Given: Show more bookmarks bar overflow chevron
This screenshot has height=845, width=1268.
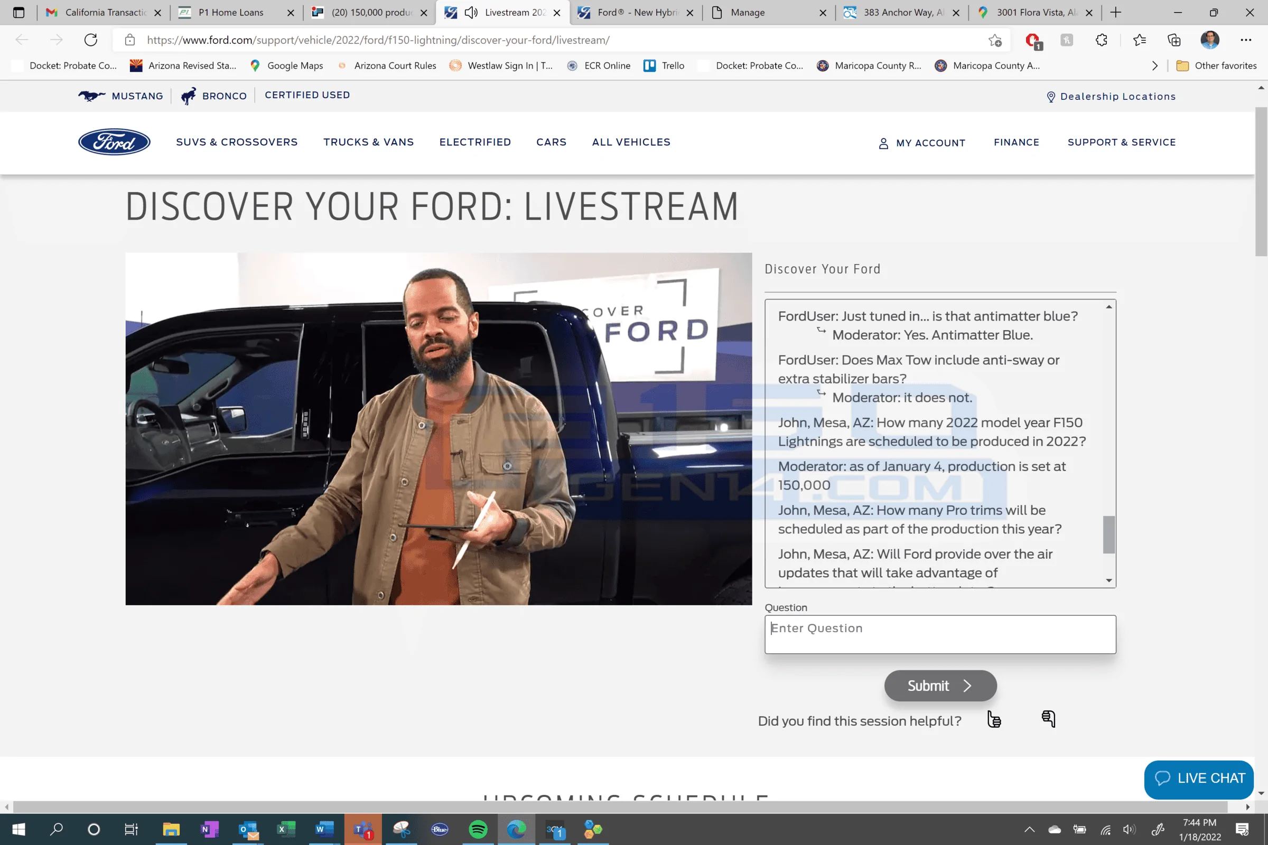Looking at the screenshot, I should click(x=1154, y=65).
